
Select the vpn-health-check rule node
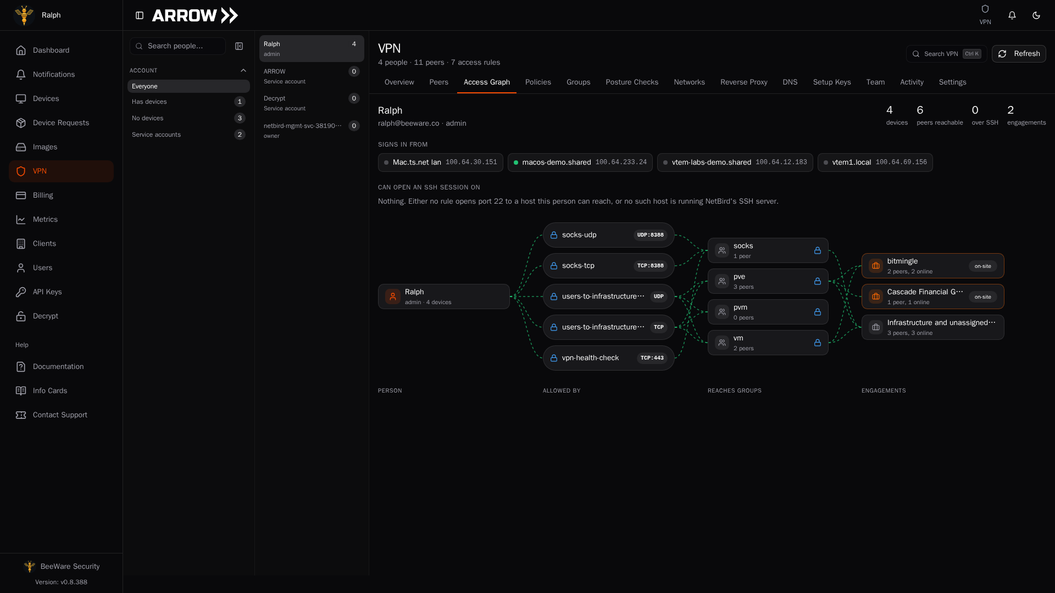(608, 358)
